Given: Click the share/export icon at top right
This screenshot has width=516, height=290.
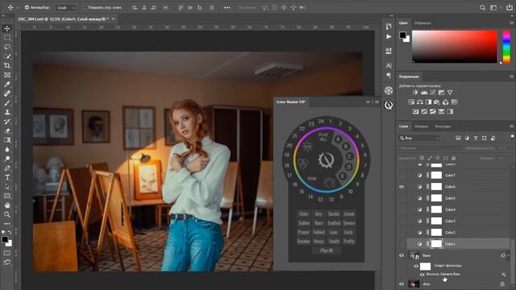Looking at the screenshot, I should (x=509, y=7).
